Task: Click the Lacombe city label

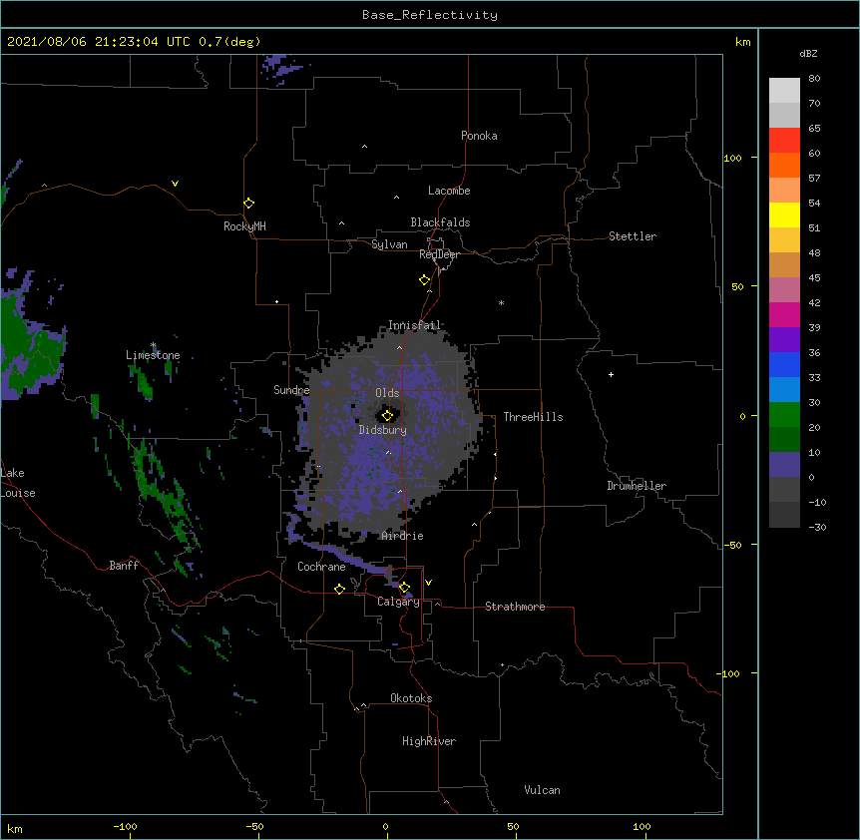Action: (x=449, y=191)
